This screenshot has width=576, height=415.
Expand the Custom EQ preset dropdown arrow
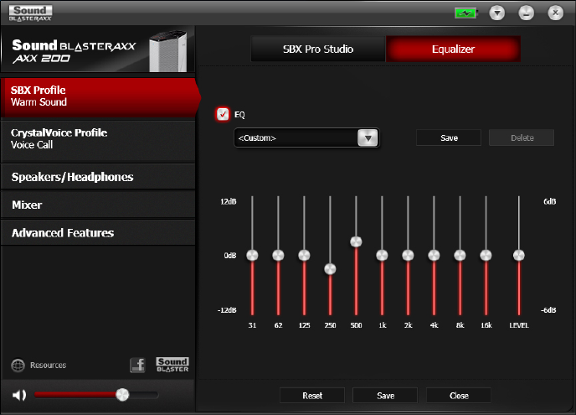[x=368, y=138]
